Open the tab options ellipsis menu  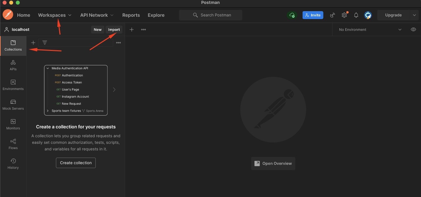click(143, 30)
